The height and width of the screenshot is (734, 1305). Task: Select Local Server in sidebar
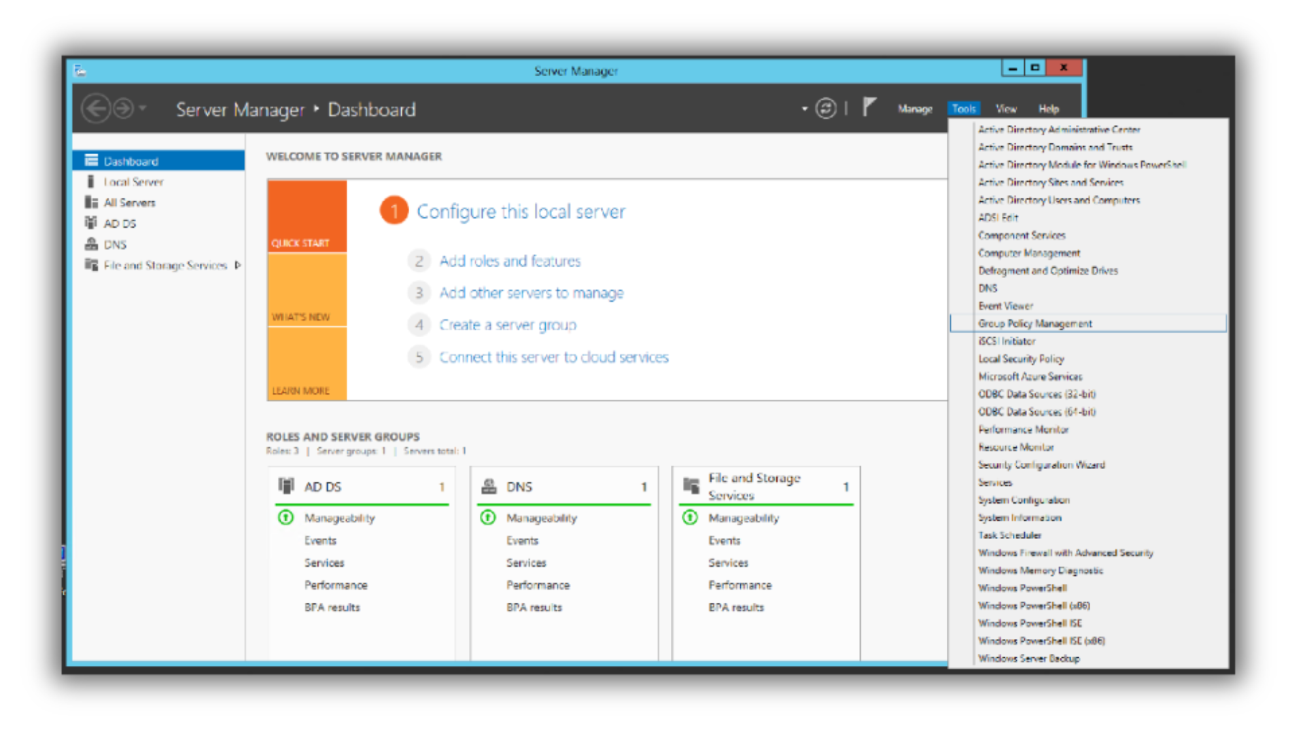pyautogui.click(x=133, y=182)
